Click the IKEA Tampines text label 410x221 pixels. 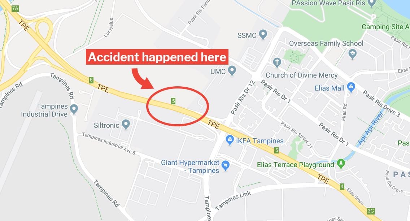tap(259, 141)
